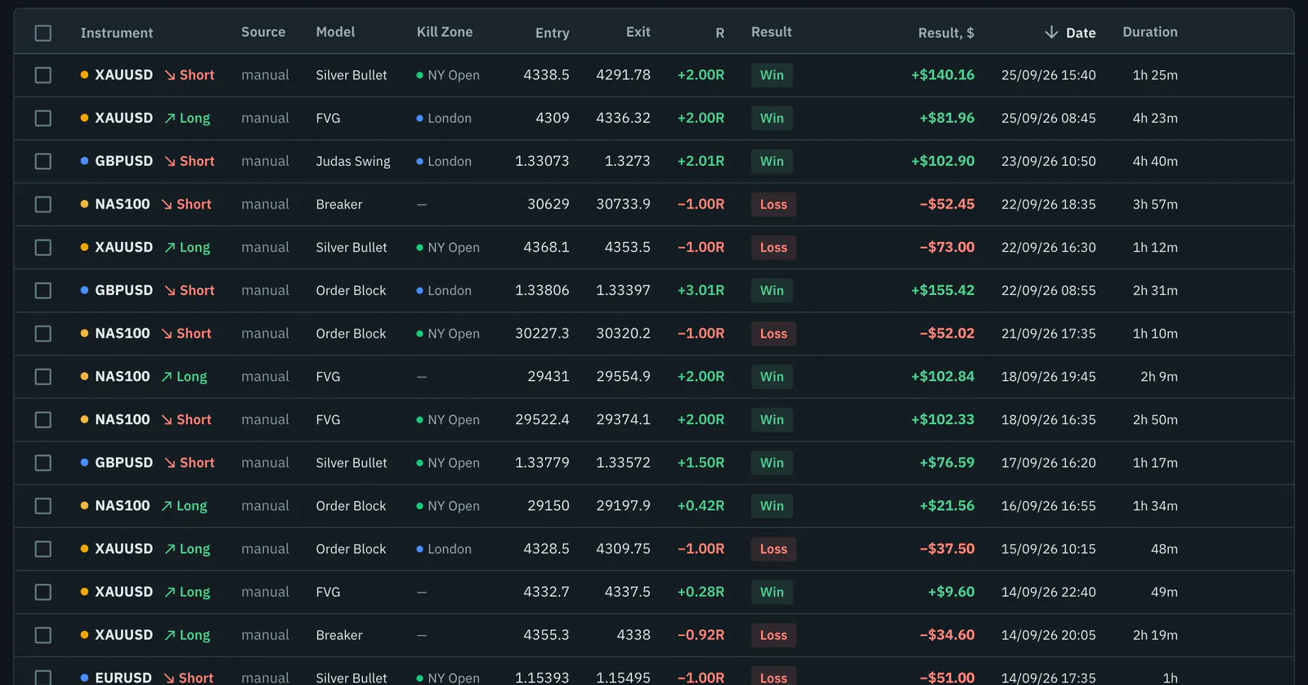1308x685 pixels.
Task: Tick the NAS100 Breaker row checkbox
Action: [43, 204]
